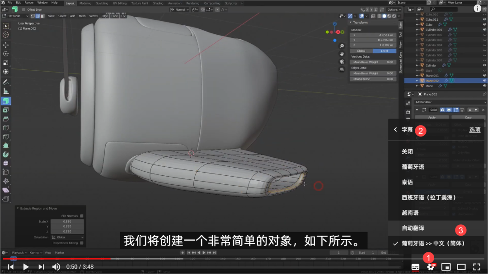The image size is (488, 274).
Task: Open the Edit Mode dropdown
Action: click(15, 16)
